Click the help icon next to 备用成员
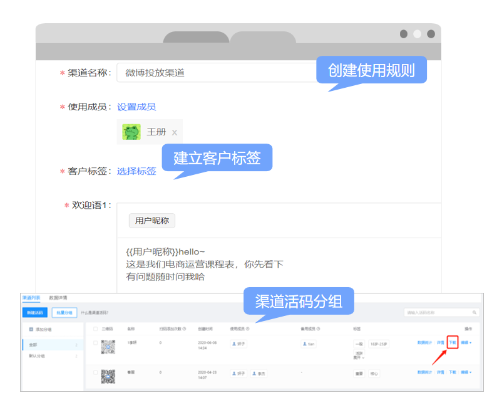The image size is (487, 395). pyautogui.click(x=319, y=329)
